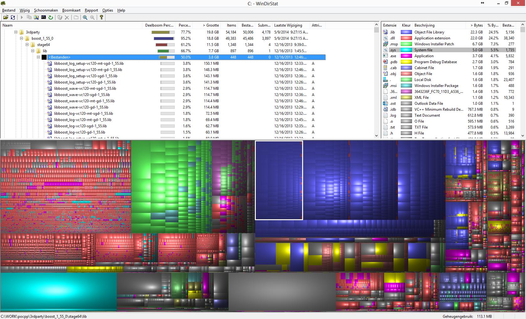Open Command Prompt Here toolbar icon

coord(44,18)
